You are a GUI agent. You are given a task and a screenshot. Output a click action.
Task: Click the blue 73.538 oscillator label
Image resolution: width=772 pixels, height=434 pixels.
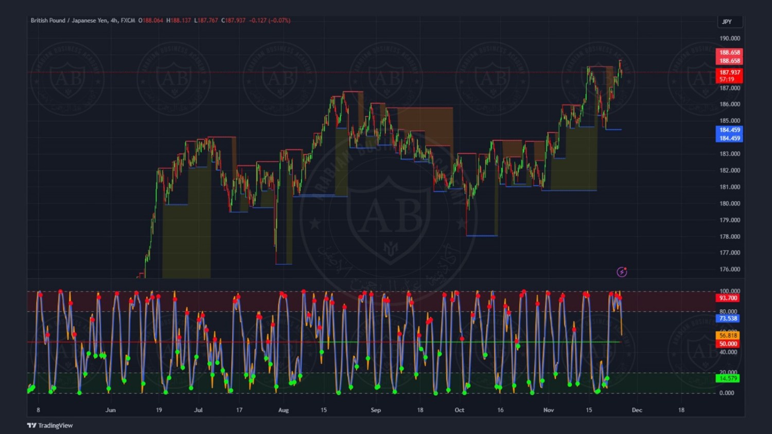[728, 318]
